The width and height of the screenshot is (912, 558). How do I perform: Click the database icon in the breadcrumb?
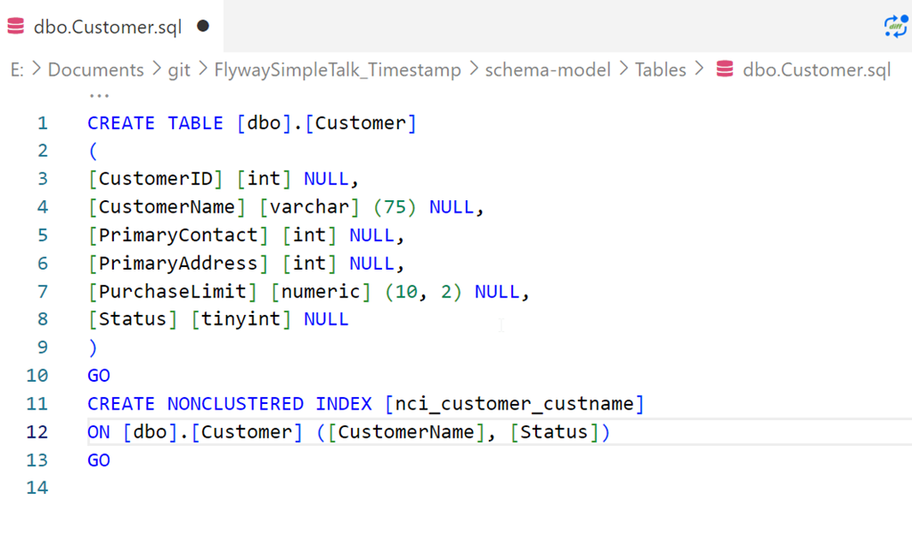(x=724, y=69)
